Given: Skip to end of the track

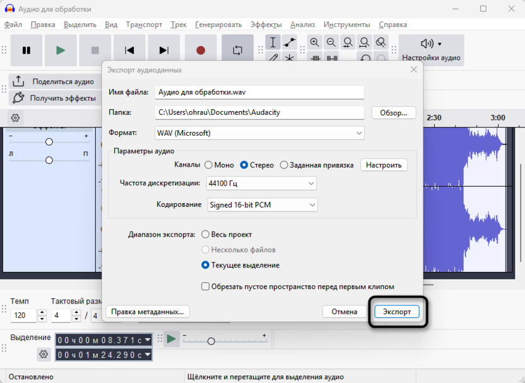Looking at the screenshot, I should coord(163,50).
